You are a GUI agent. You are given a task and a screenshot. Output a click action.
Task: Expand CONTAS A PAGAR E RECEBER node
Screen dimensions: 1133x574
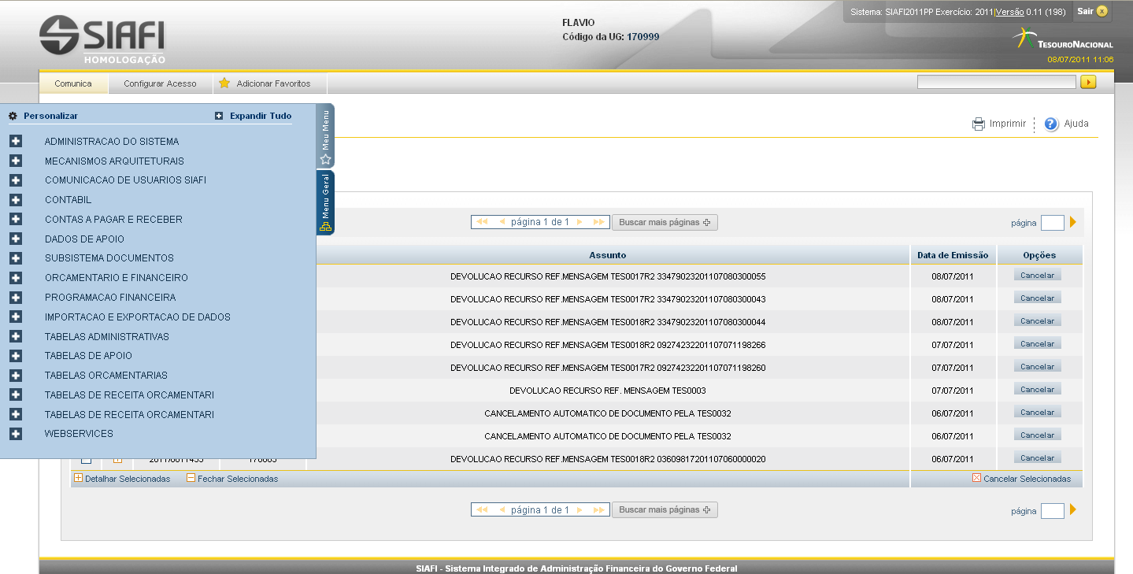click(16, 220)
